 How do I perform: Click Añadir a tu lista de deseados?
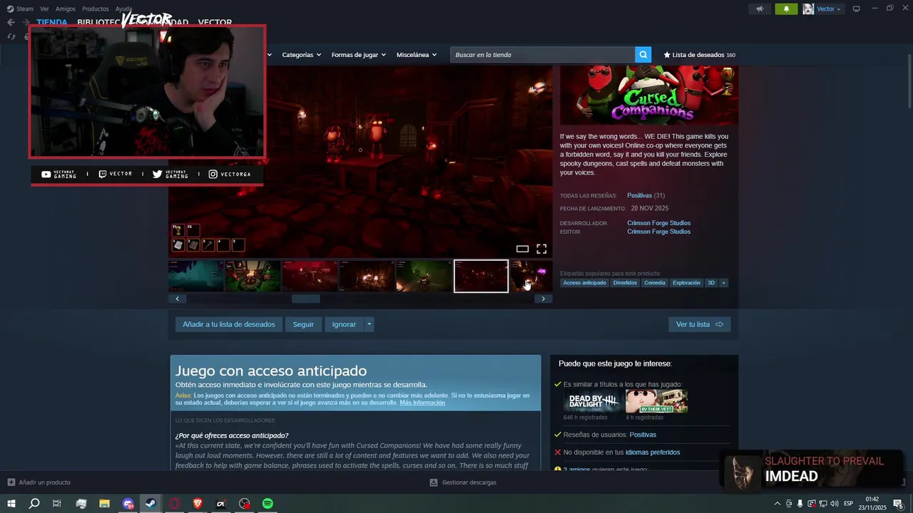229,324
